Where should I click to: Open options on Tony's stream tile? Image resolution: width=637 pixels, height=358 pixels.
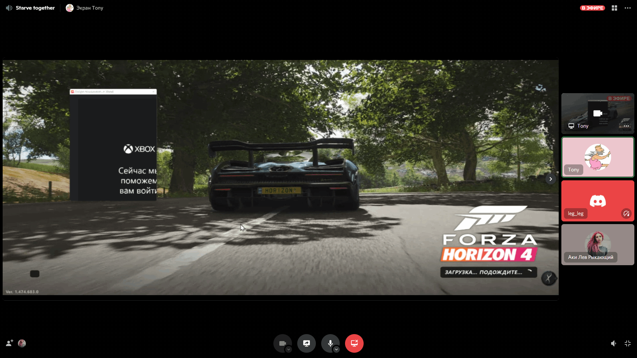pos(626,126)
